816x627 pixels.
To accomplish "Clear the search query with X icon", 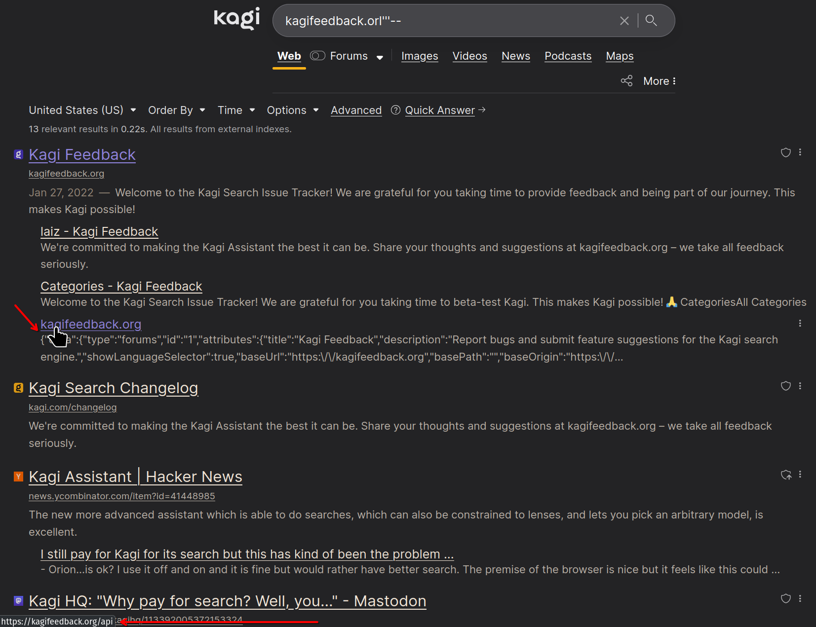I will [624, 21].
